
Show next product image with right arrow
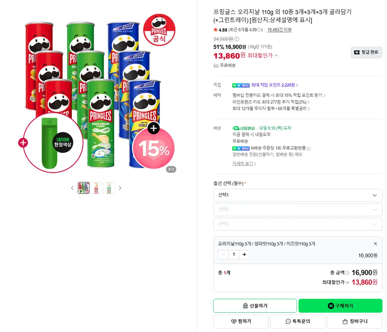point(120,188)
